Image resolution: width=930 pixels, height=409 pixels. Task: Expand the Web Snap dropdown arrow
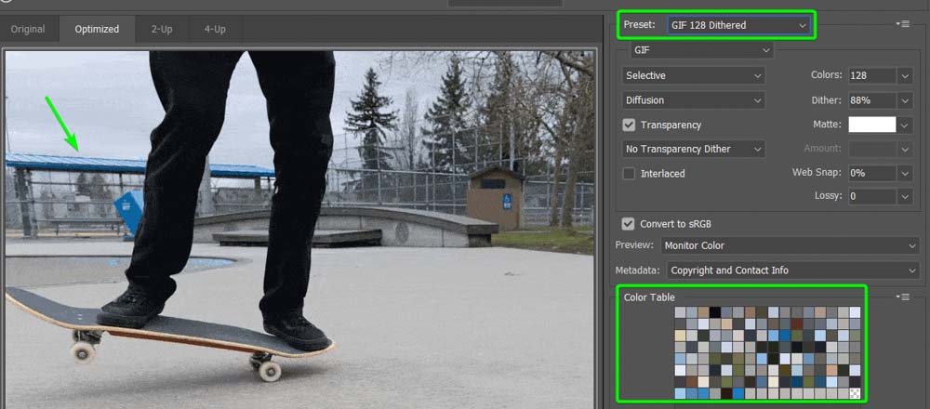tap(905, 173)
